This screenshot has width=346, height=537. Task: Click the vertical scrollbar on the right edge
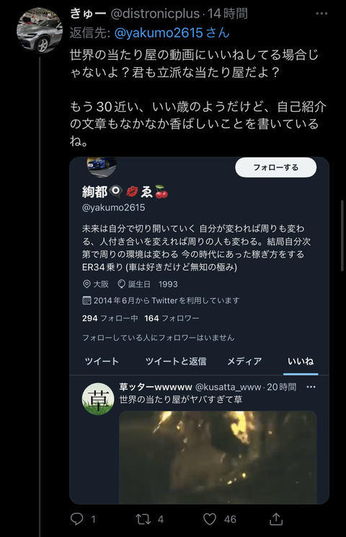(x=342, y=236)
